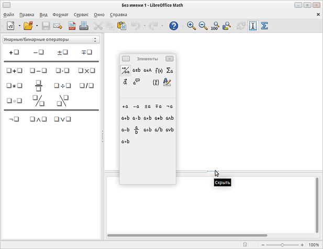Select Operators Σa category in Элементы
The image size is (323, 249).
click(170, 71)
